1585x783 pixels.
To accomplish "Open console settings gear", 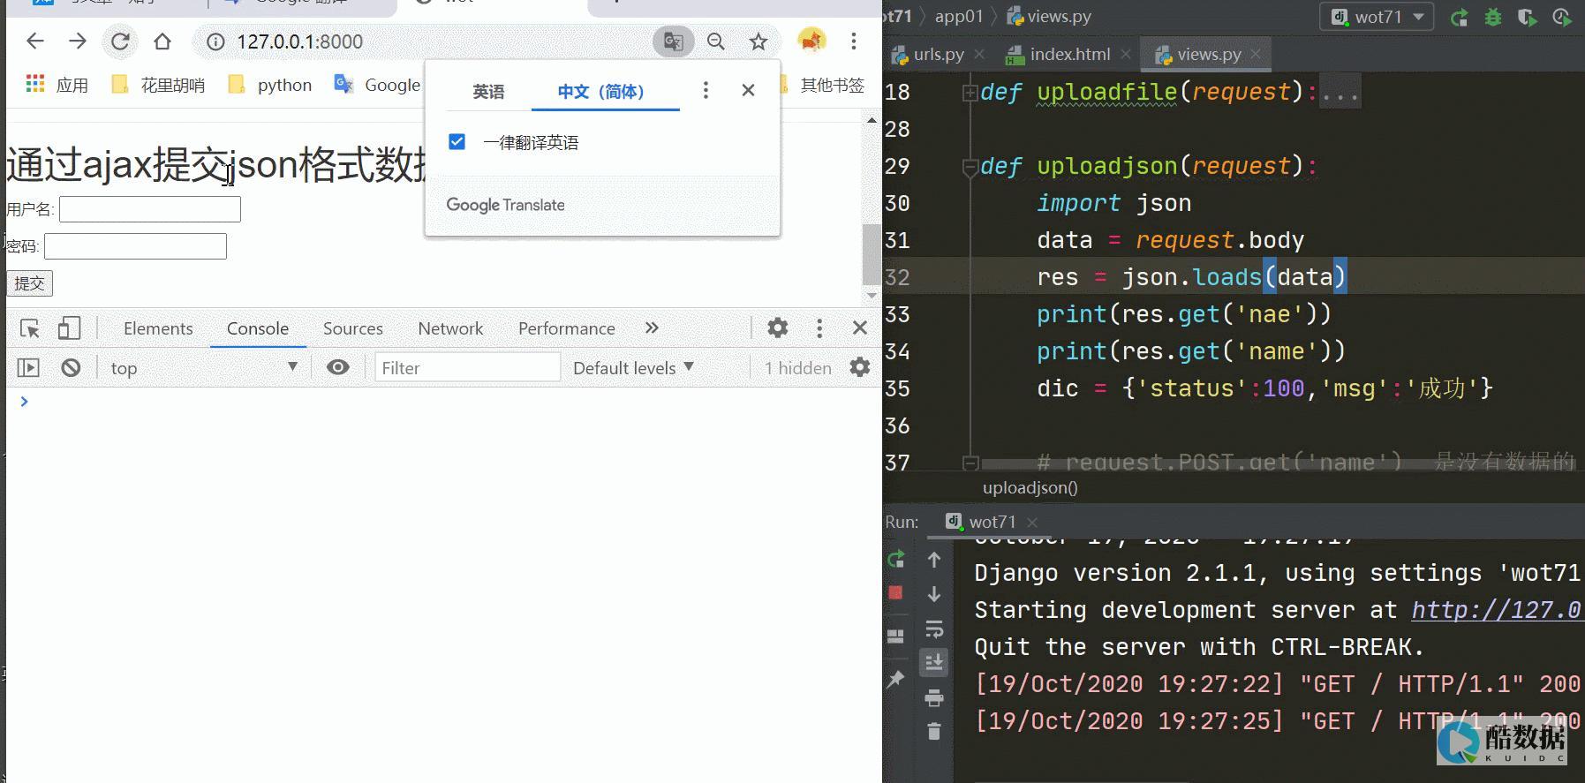I will click(860, 367).
